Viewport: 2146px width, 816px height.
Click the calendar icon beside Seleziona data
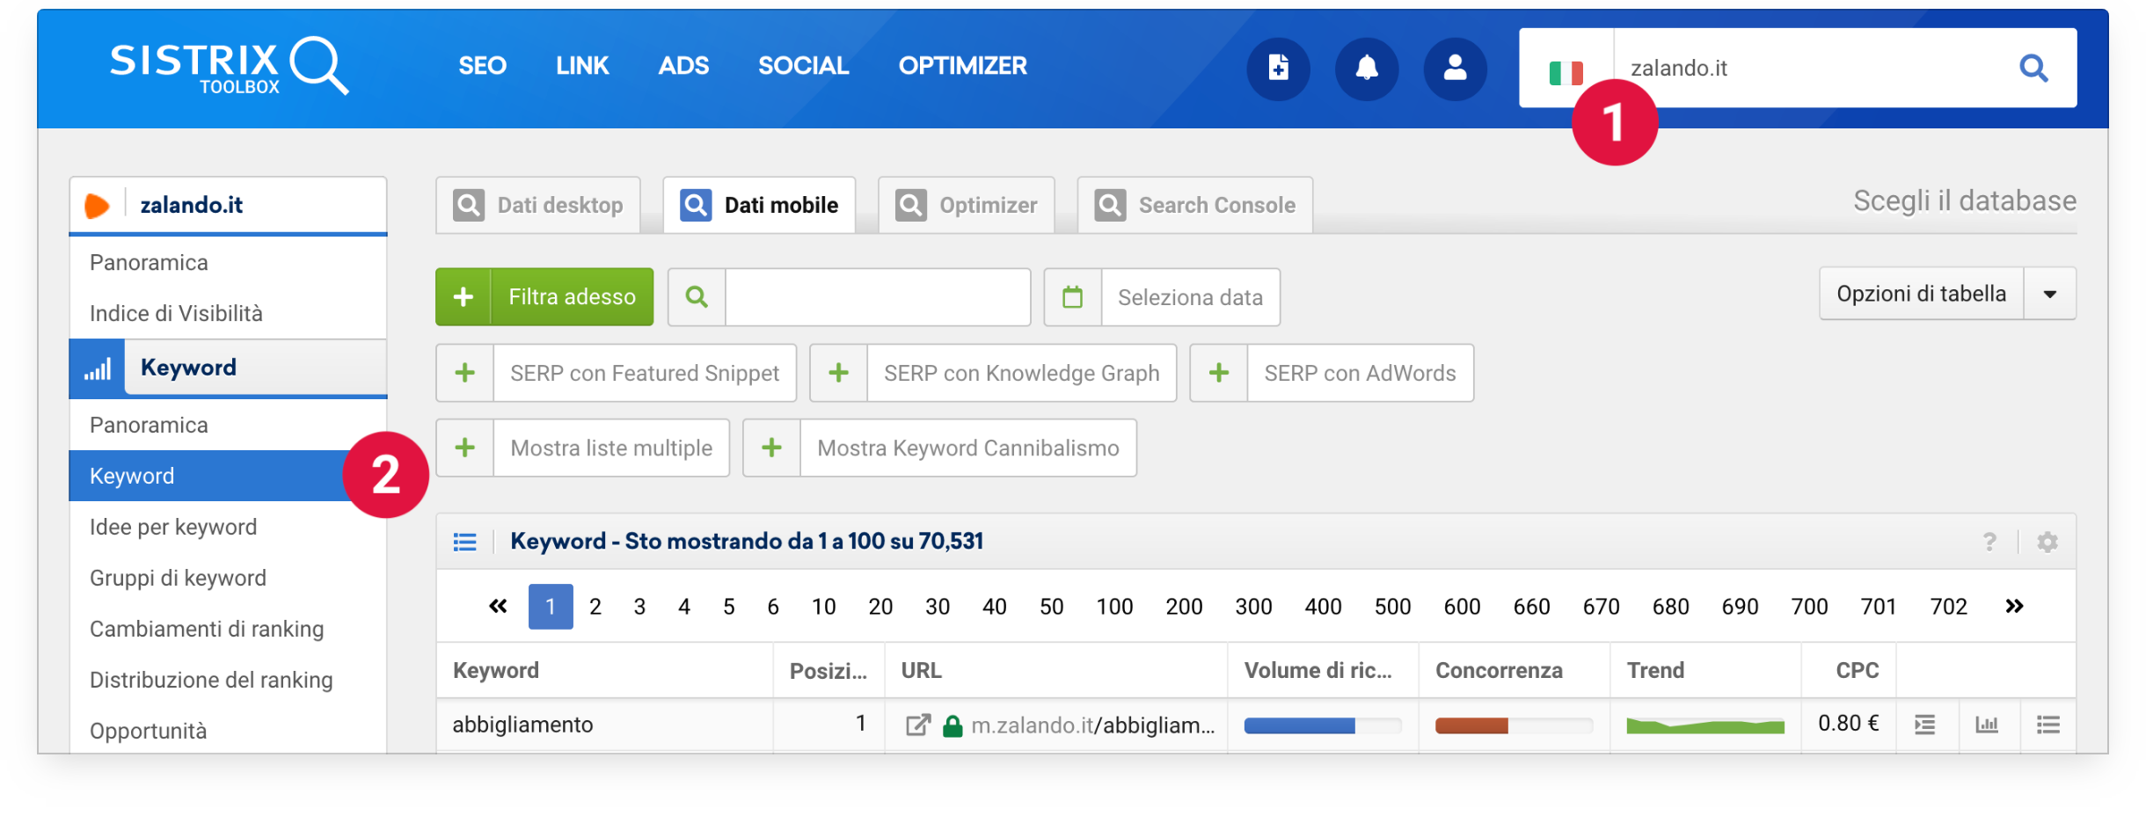pos(1072,297)
